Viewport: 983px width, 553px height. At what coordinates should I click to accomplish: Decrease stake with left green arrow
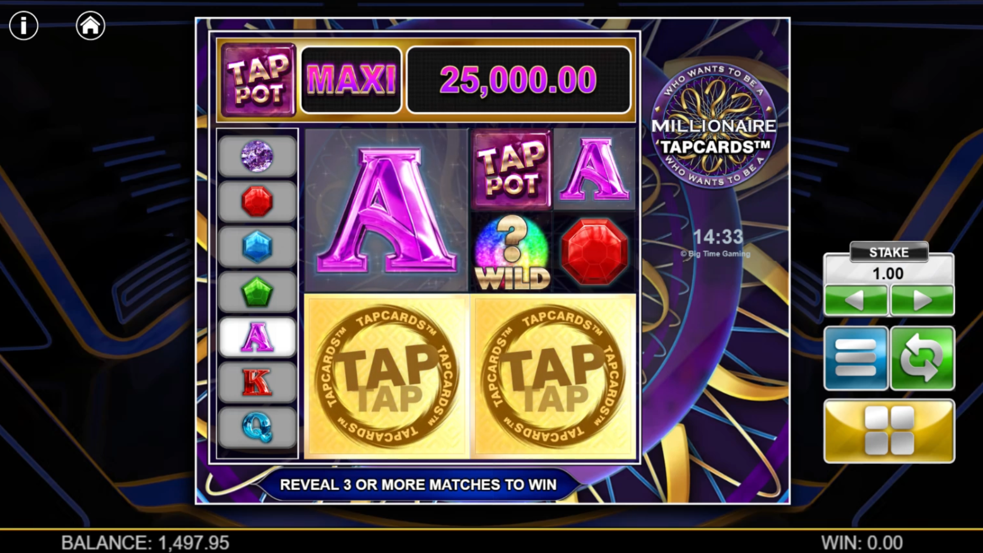pos(856,300)
